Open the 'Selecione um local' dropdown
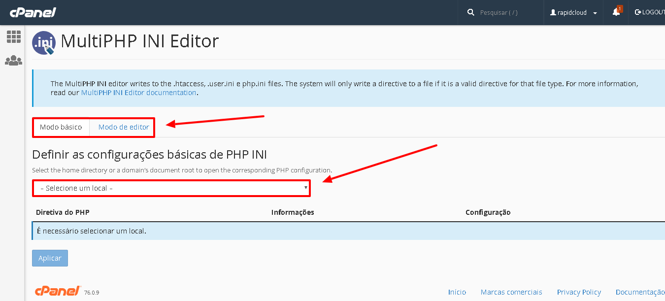 point(171,188)
